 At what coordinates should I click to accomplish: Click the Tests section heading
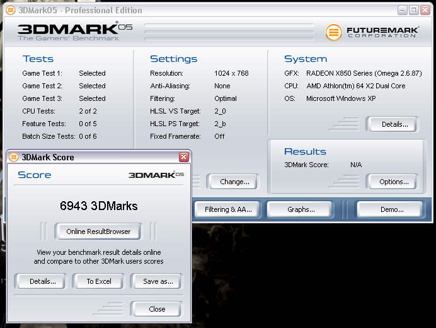tap(38, 59)
